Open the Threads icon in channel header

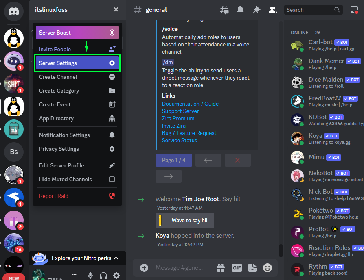point(224,10)
